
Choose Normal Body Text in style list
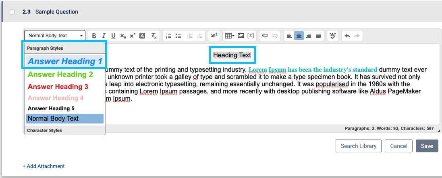coord(65,119)
